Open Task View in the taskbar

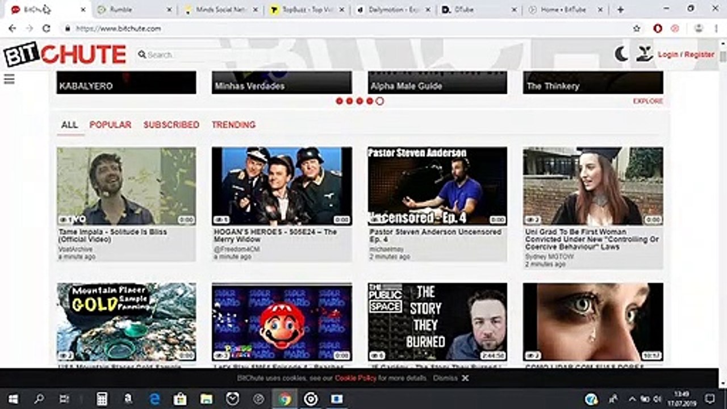65,399
